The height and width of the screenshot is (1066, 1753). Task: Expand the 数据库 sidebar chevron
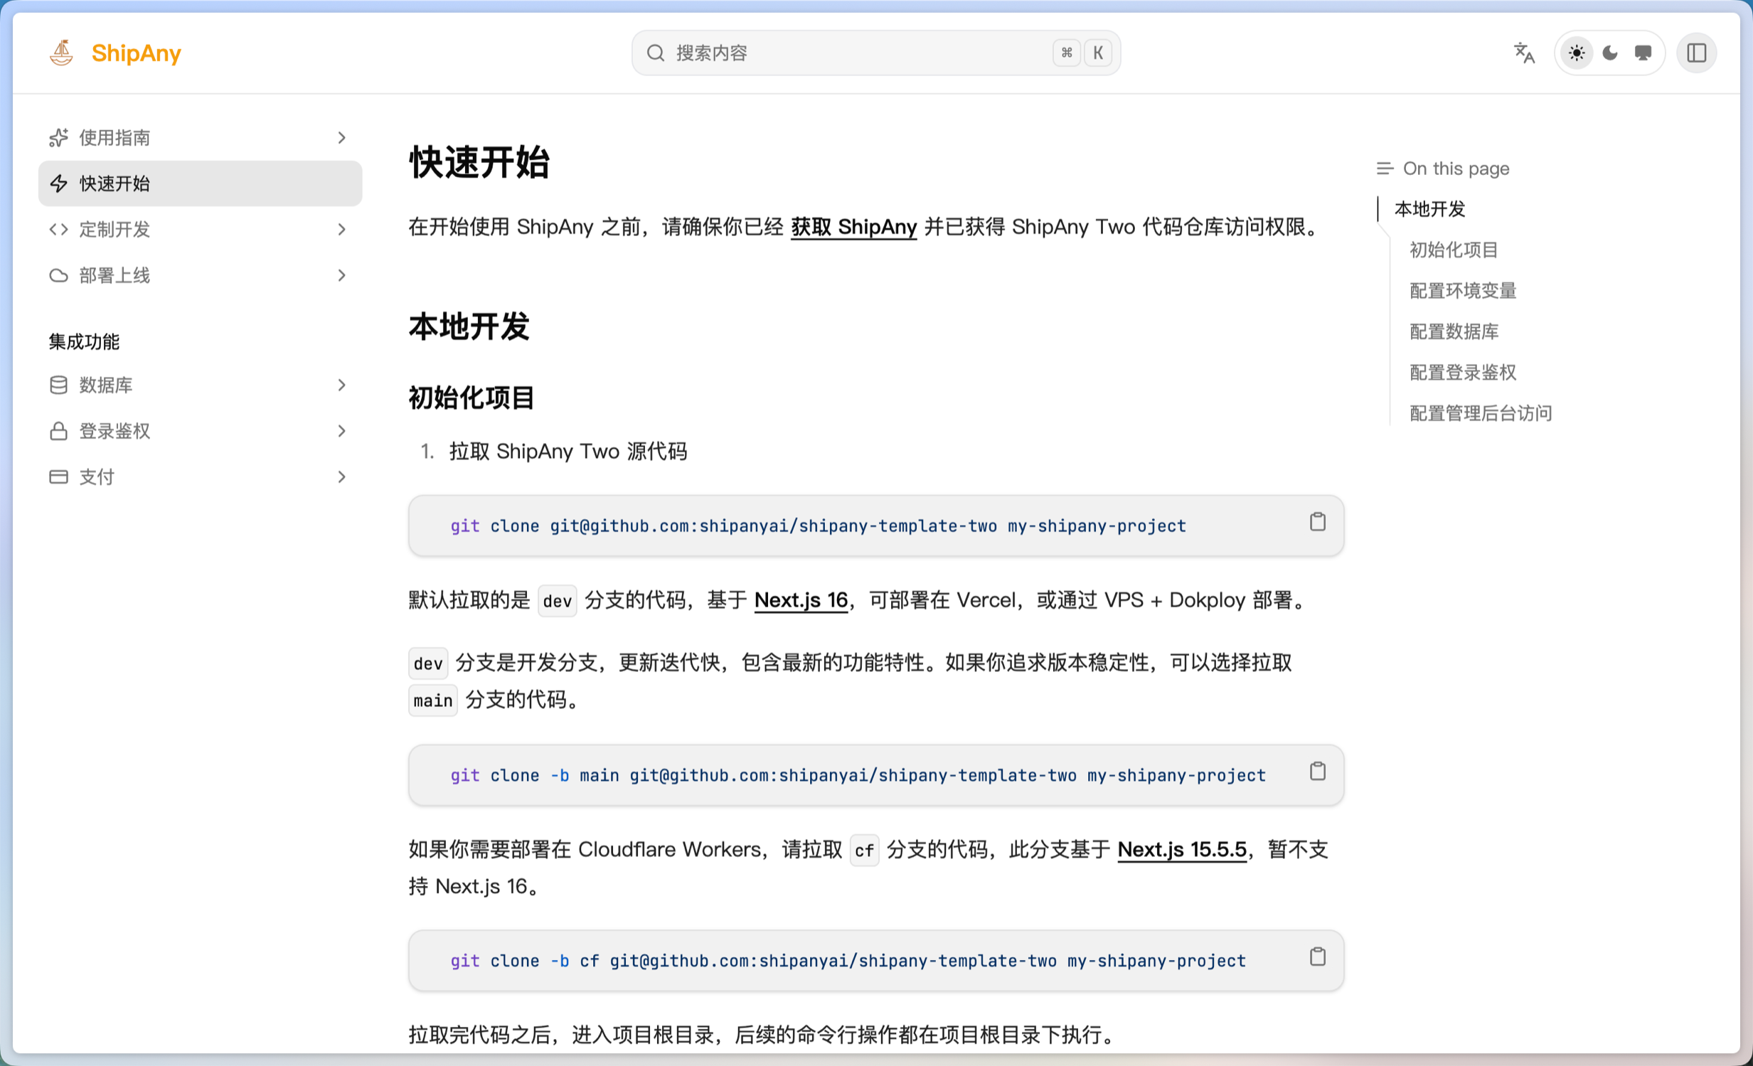click(341, 385)
